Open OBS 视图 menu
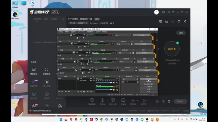218x122 pixels. click(x=73, y=32)
